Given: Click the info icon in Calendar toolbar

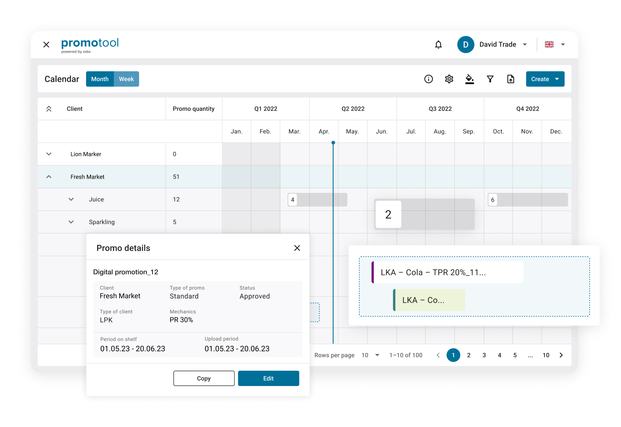Looking at the screenshot, I should (428, 79).
